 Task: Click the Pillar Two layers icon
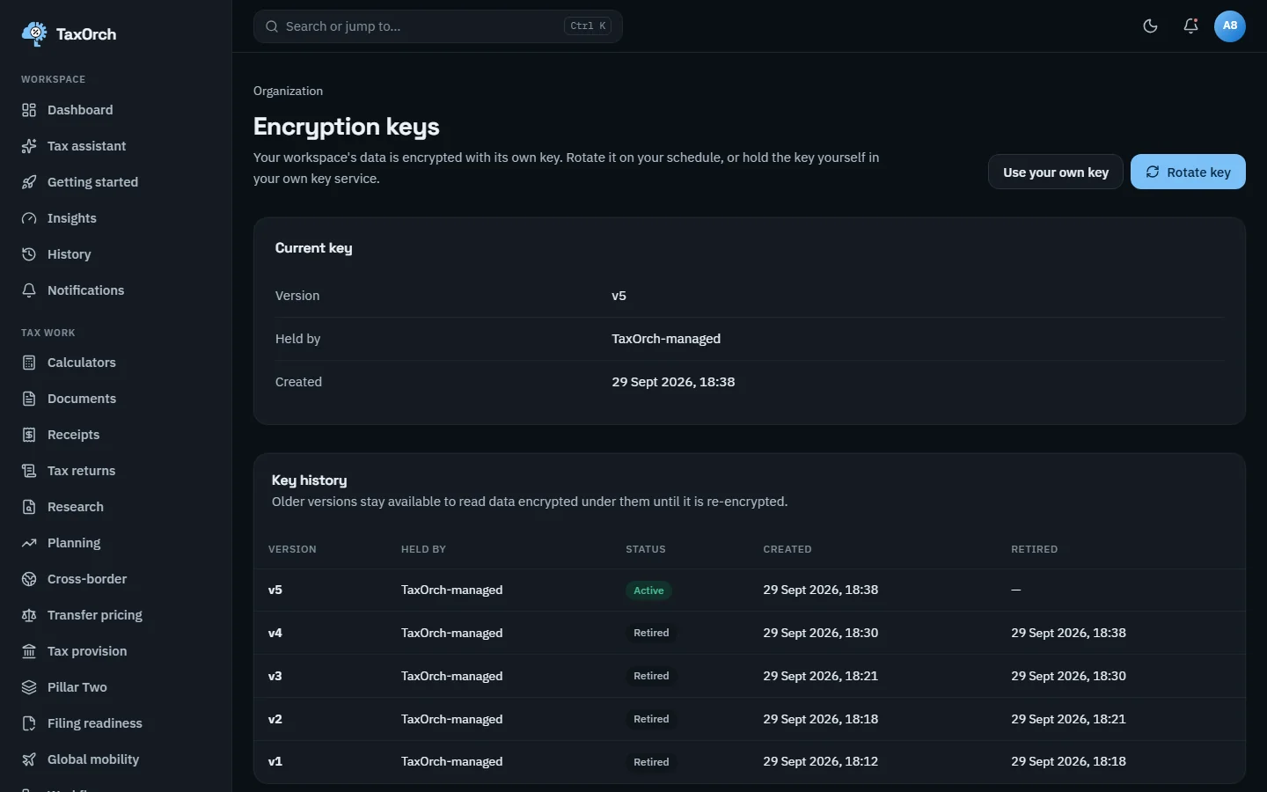29,687
